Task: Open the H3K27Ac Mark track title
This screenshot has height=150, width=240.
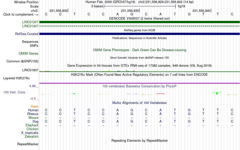Action: [x=139, y=75]
